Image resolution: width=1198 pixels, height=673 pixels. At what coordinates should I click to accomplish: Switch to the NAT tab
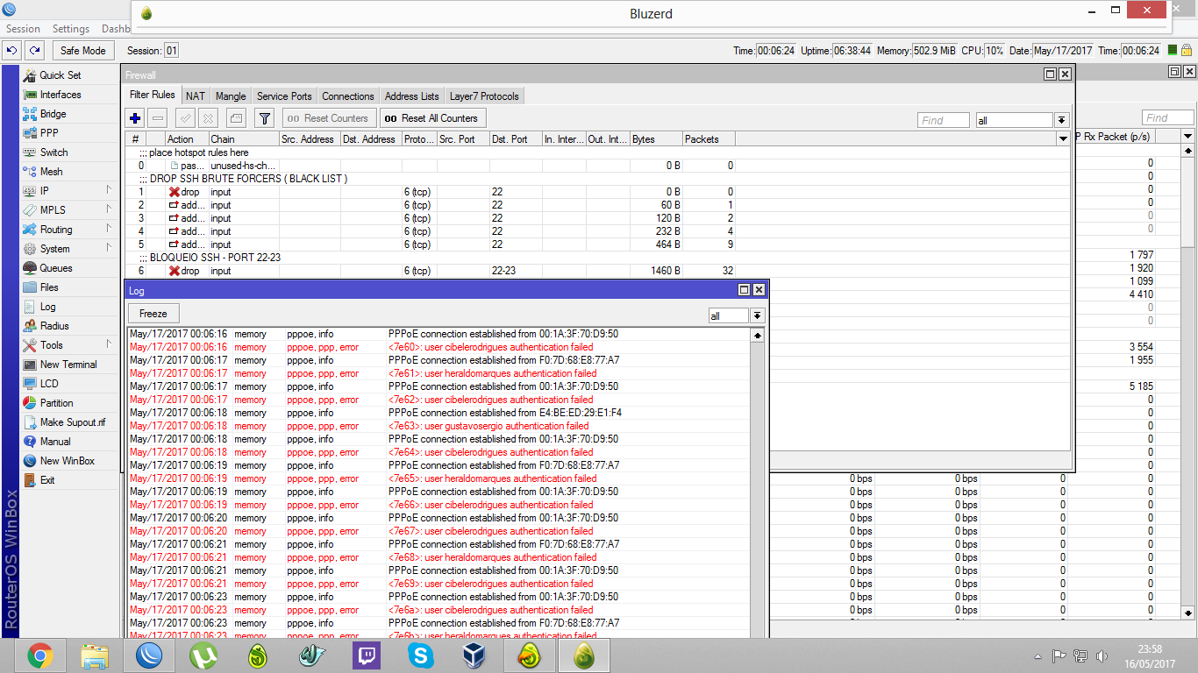coord(196,96)
